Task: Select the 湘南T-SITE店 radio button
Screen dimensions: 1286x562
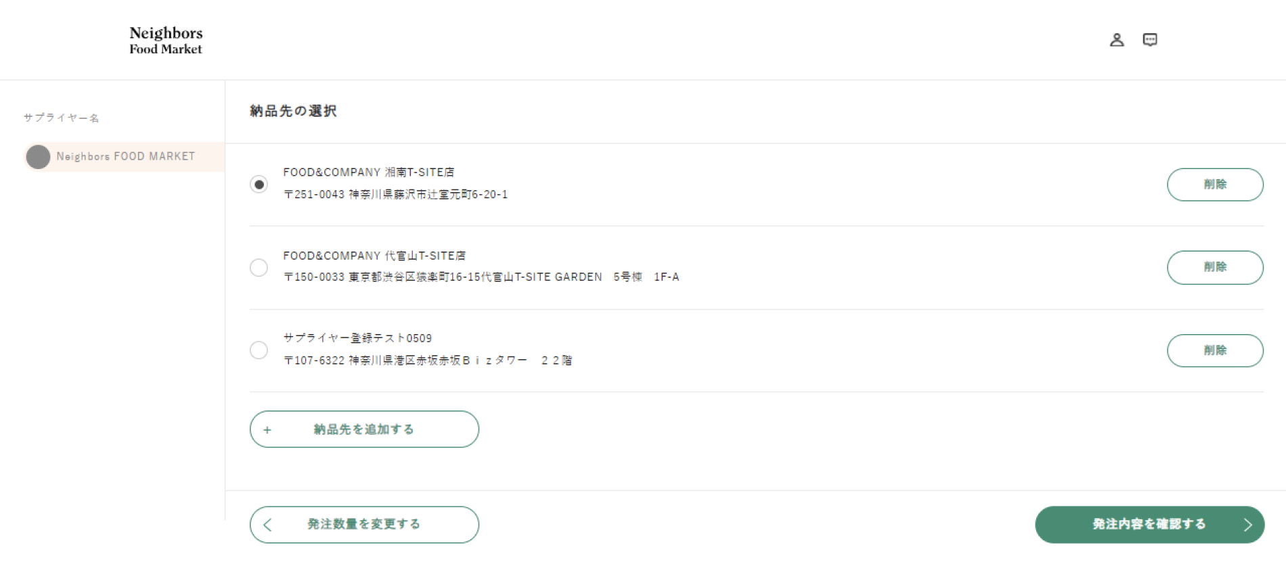Action: [259, 184]
